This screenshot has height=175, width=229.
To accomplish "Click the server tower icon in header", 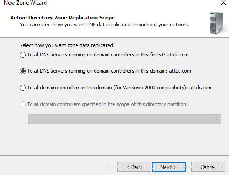I will point(216,24).
